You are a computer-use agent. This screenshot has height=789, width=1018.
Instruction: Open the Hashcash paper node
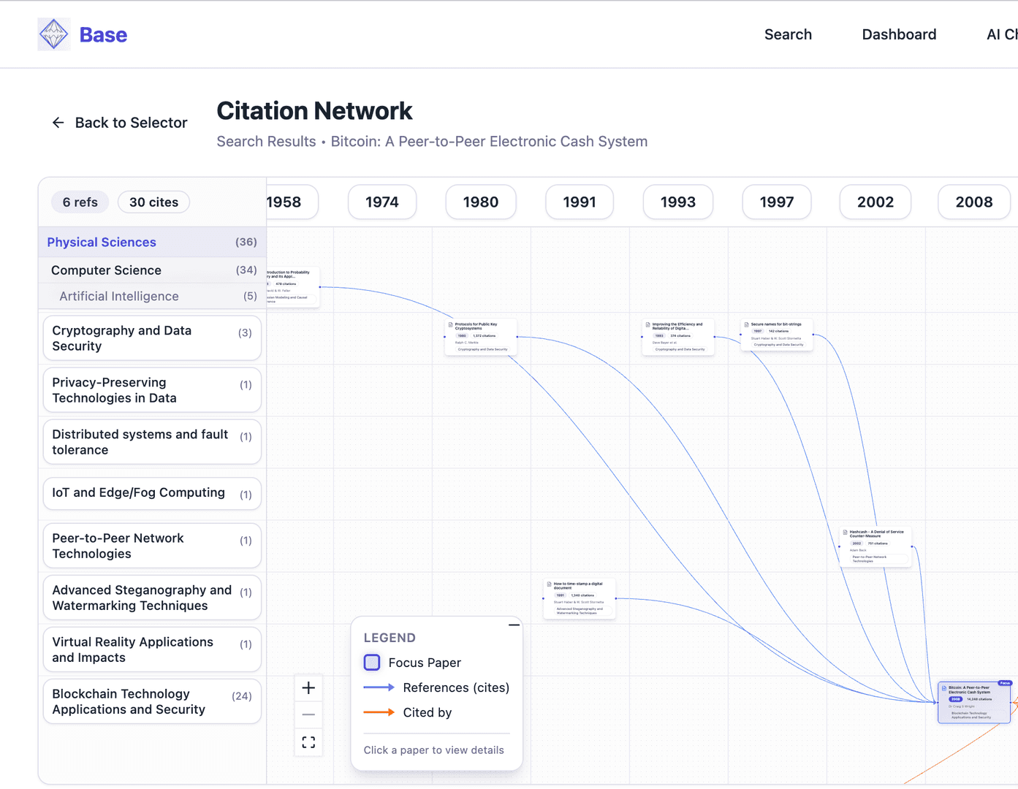click(x=875, y=546)
